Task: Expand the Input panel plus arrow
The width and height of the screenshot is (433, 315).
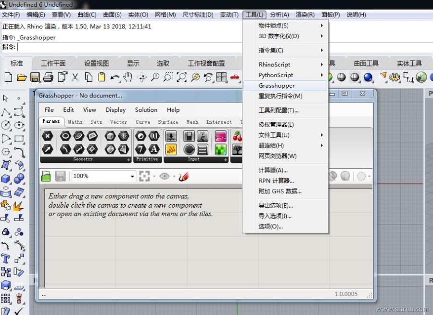Action: coord(225,159)
